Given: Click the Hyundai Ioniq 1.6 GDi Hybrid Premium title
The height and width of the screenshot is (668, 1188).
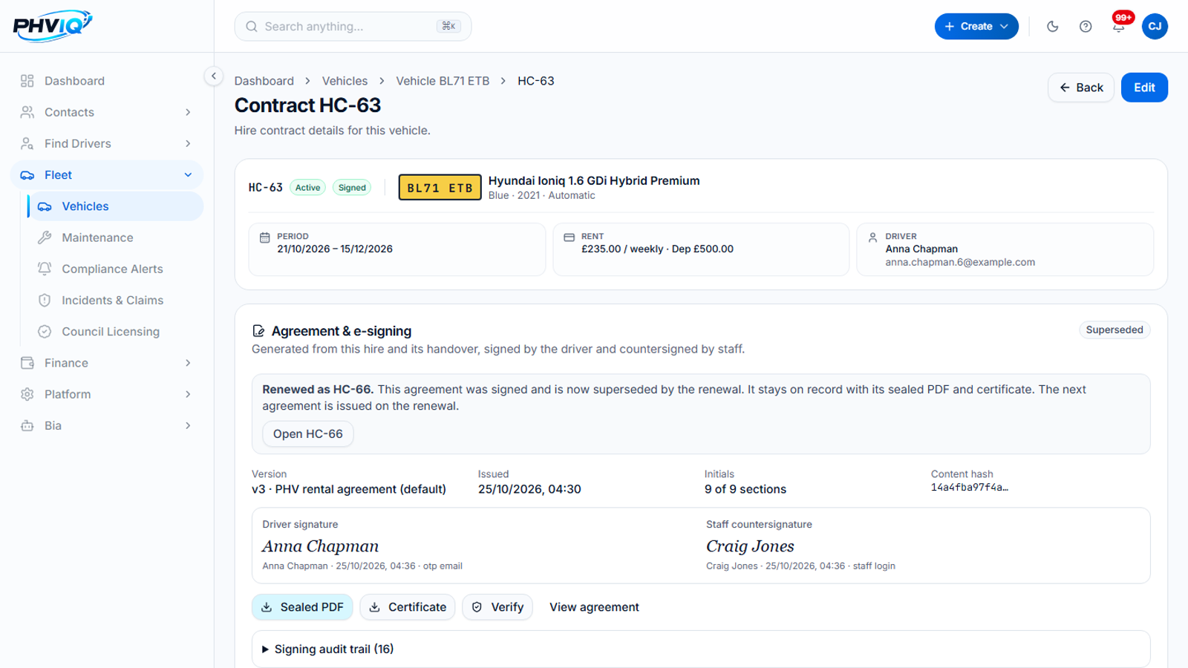Looking at the screenshot, I should [x=594, y=180].
